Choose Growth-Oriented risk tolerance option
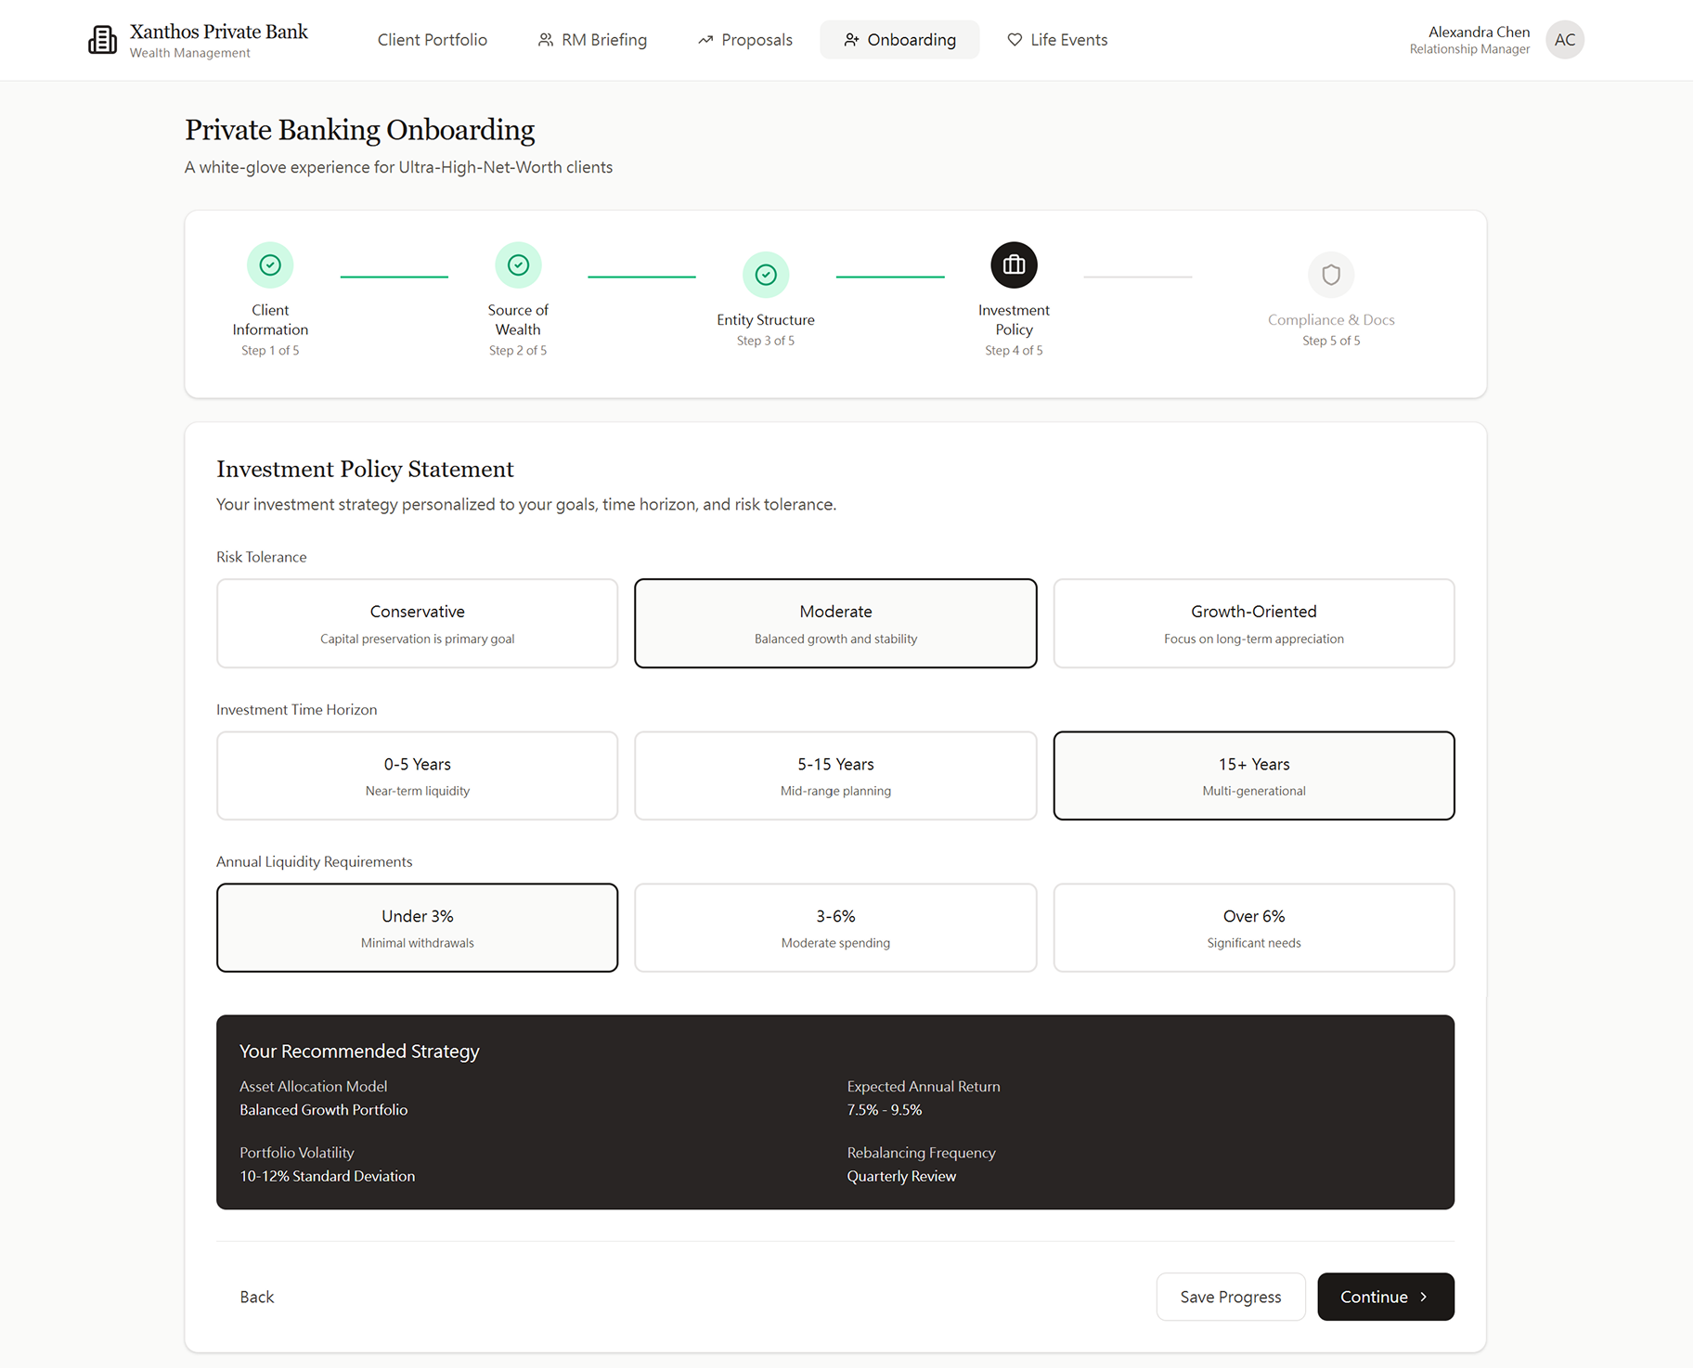 [x=1253, y=623]
